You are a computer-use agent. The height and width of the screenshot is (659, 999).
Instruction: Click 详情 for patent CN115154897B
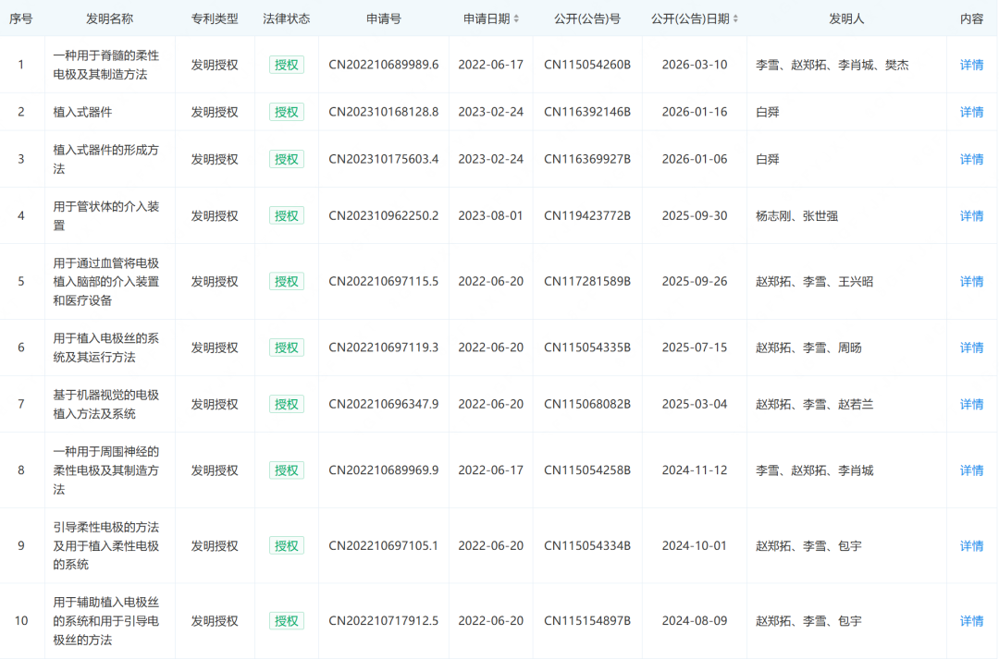tap(971, 621)
